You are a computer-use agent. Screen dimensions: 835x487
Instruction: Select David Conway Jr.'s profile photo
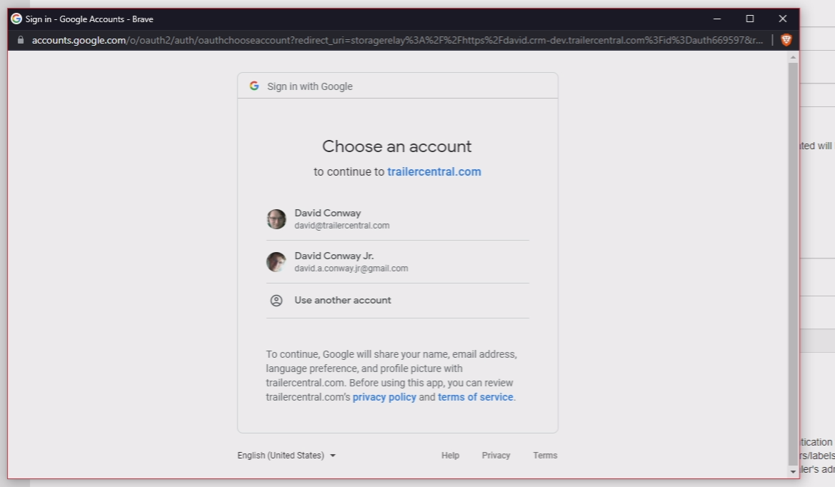point(276,262)
